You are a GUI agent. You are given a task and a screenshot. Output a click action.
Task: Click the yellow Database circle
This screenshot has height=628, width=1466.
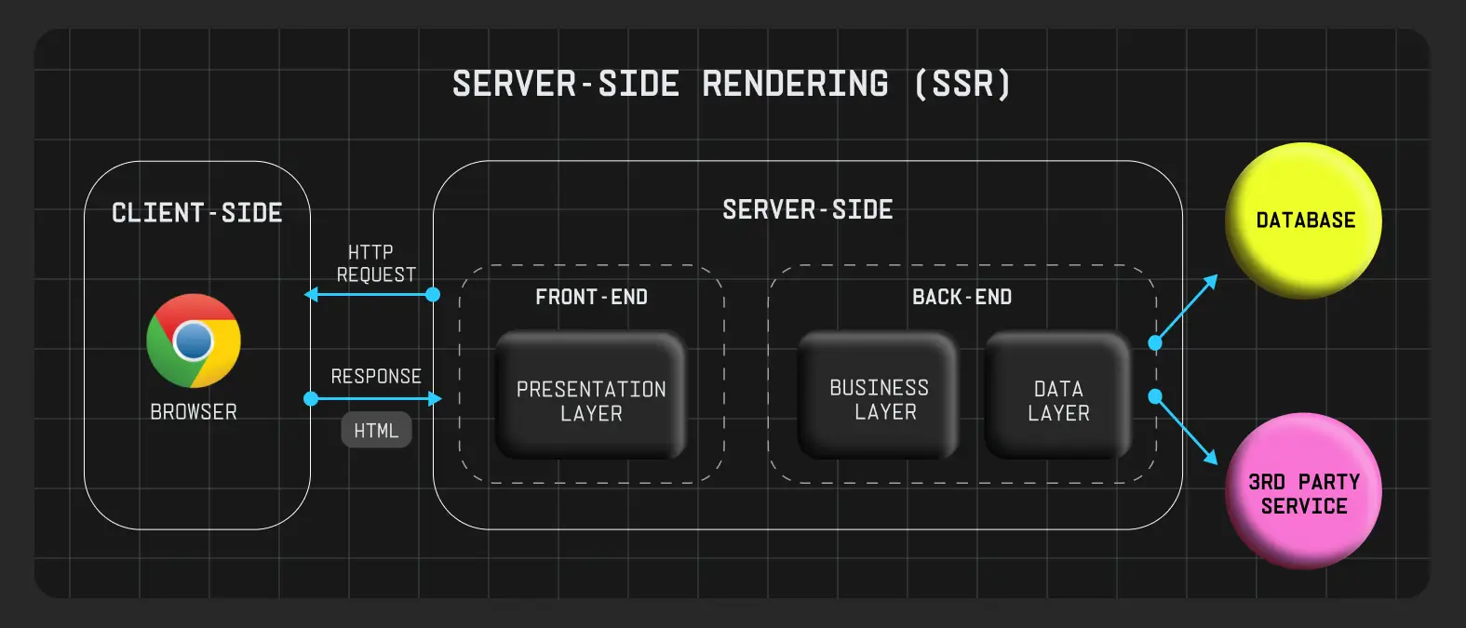1303,220
